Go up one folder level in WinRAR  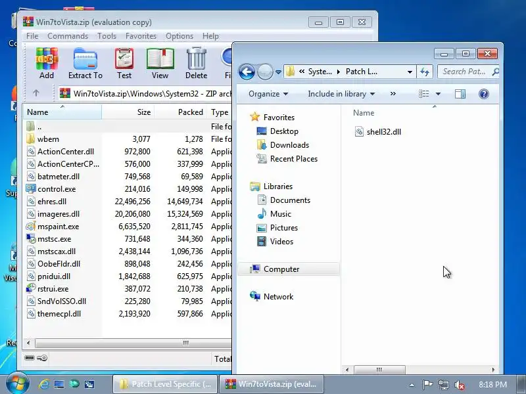tap(36, 93)
